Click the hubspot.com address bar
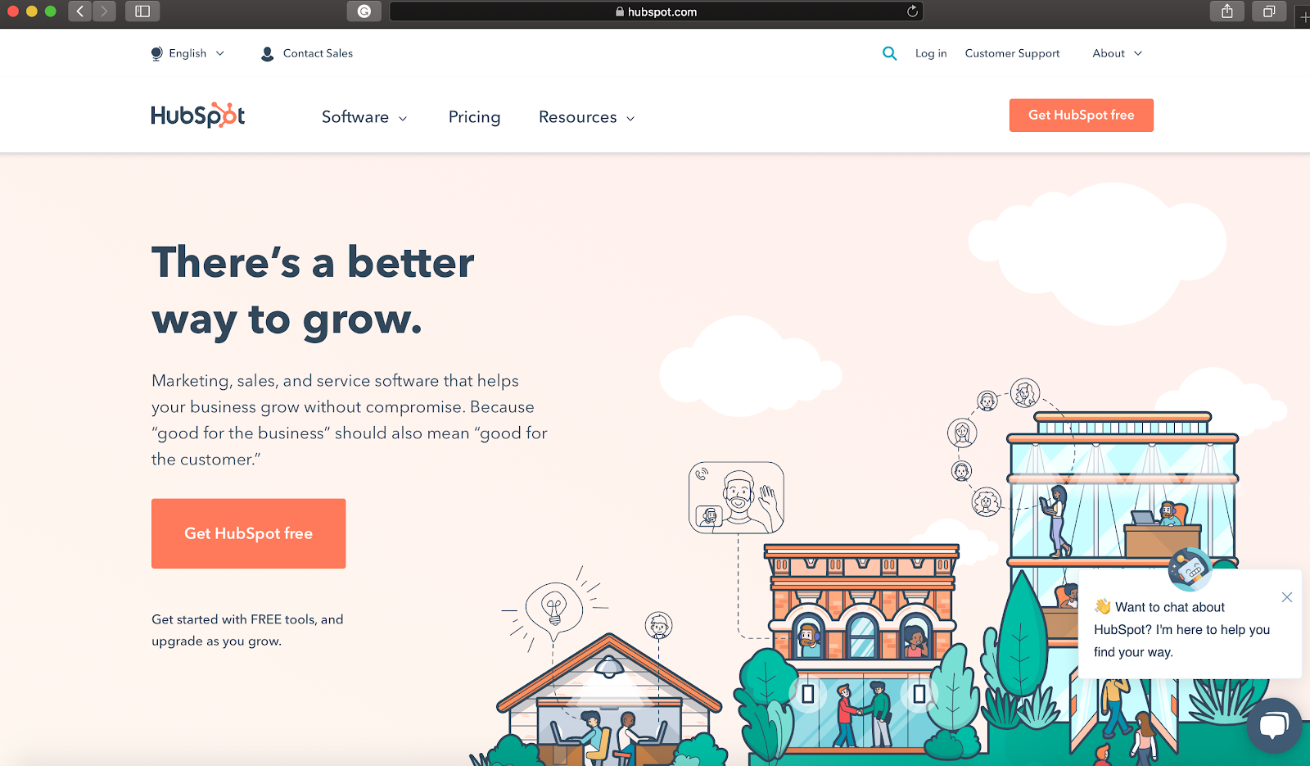The height and width of the screenshot is (766, 1310). pos(656,11)
